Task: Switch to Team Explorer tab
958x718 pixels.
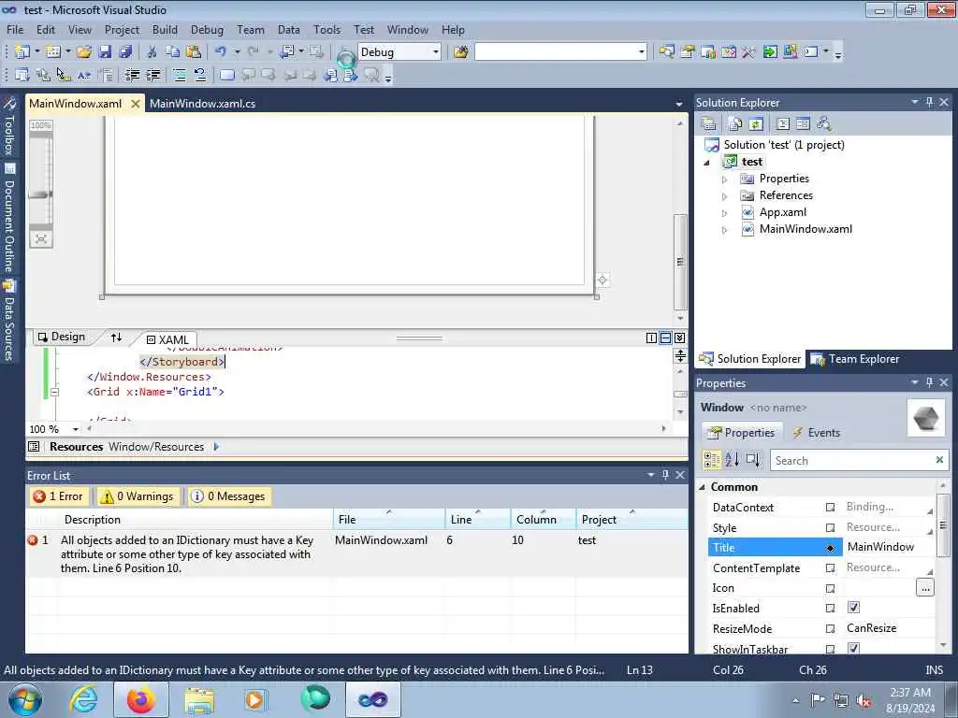Action: pyautogui.click(x=855, y=359)
